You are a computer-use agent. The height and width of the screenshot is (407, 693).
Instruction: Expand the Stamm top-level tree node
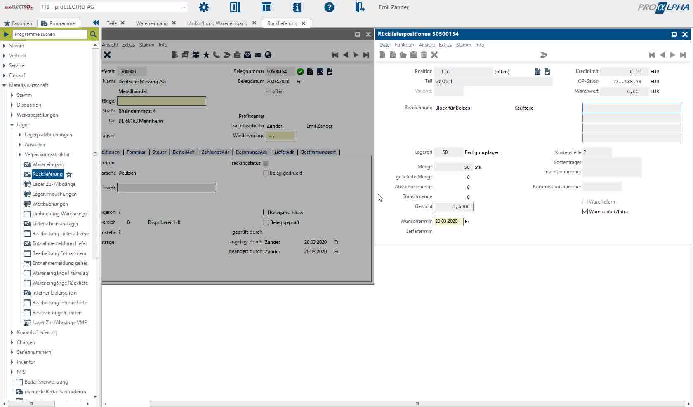point(4,46)
